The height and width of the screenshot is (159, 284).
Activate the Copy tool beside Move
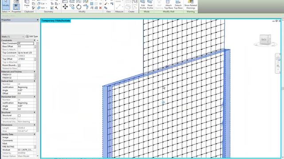click(x=72, y=7)
